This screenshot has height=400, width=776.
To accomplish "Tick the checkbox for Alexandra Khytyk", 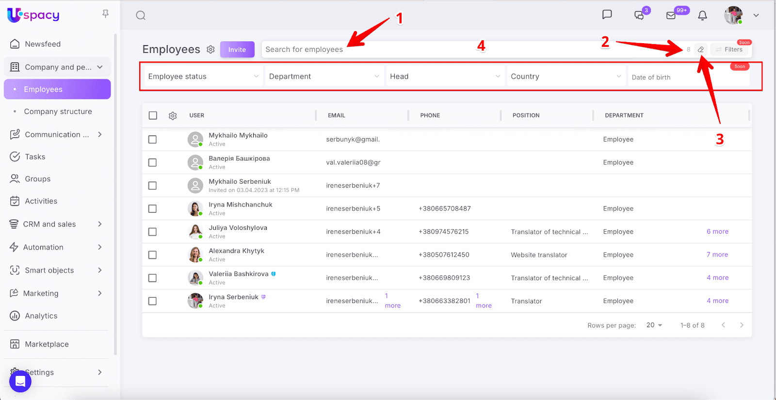I will tap(152, 255).
